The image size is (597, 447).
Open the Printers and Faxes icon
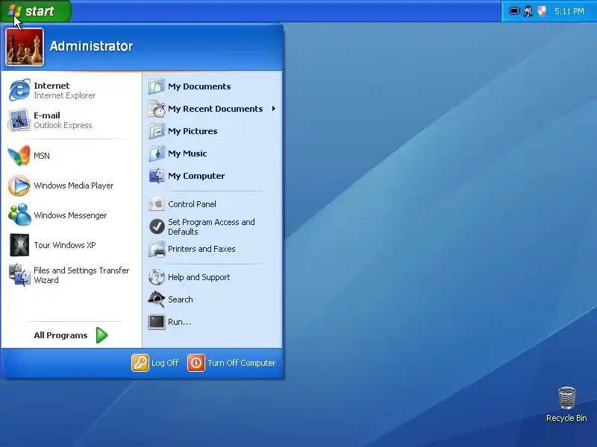click(157, 249)
